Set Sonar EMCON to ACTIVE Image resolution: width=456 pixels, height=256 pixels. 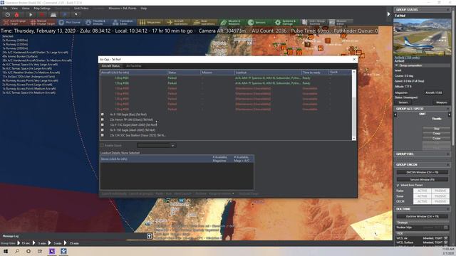pos(423,196)
